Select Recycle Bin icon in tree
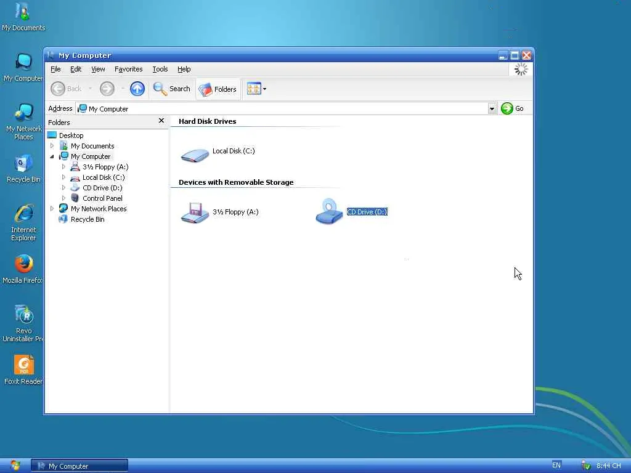This screenshot has width=631, height=473. [x=63, y=219]
